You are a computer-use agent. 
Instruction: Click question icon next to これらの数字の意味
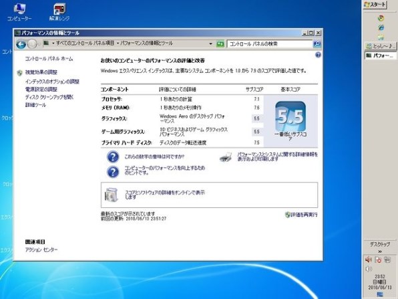tap(113, 157)
